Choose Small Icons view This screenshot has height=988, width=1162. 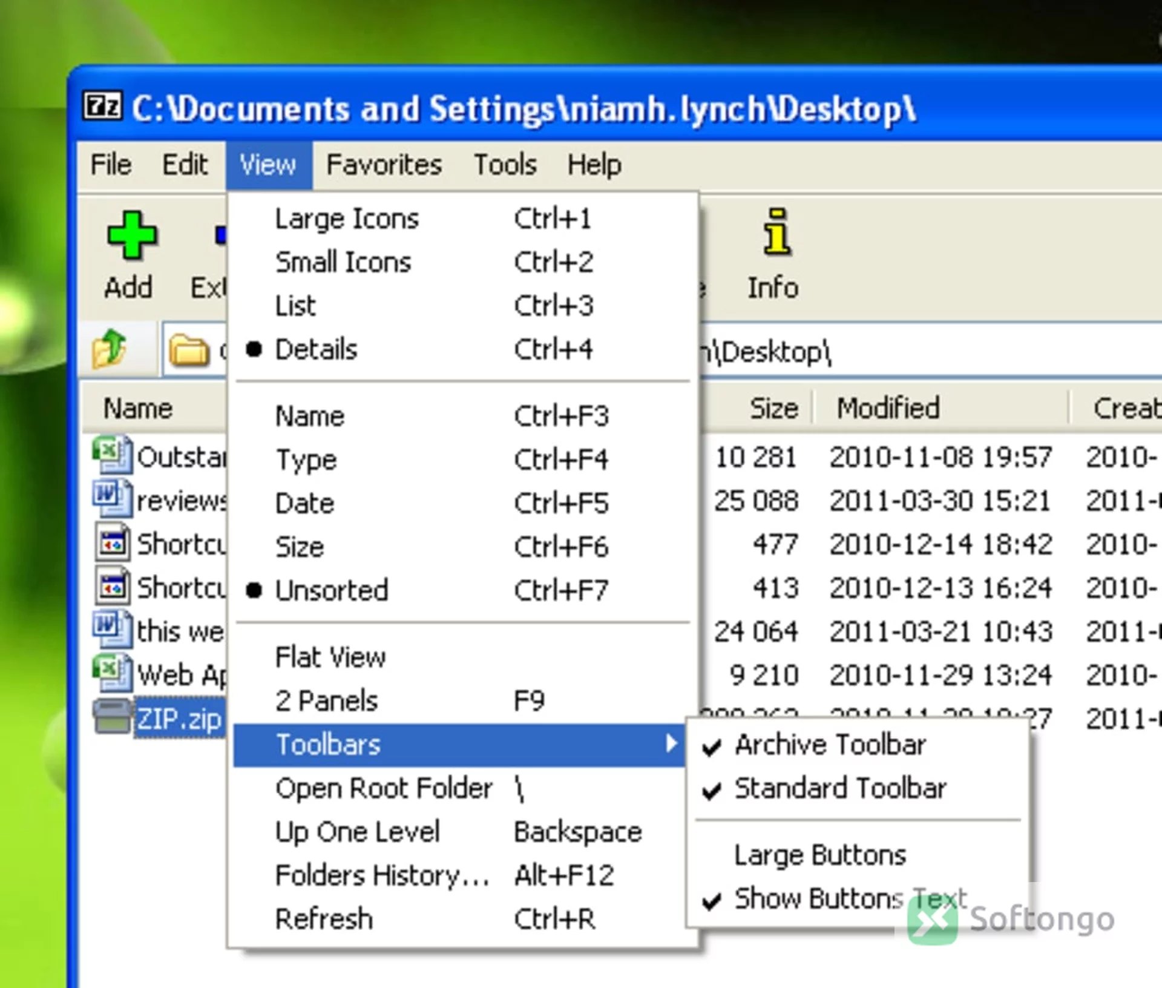(463, 262)
